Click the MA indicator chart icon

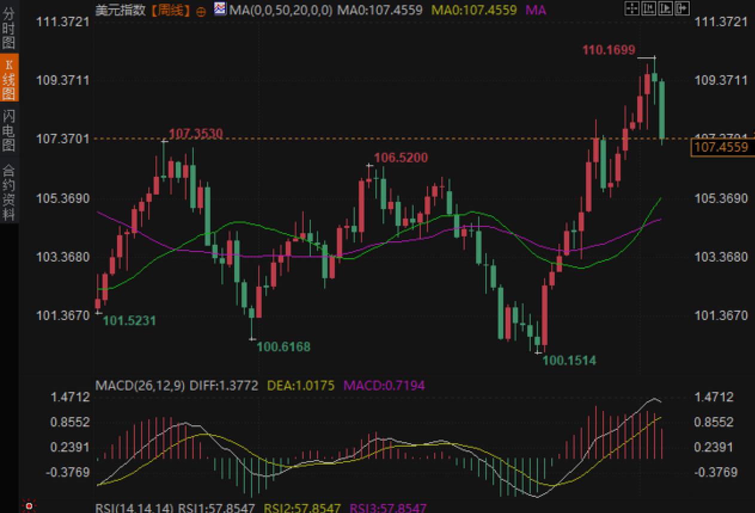pyautogui.click(x=220, y=9)
